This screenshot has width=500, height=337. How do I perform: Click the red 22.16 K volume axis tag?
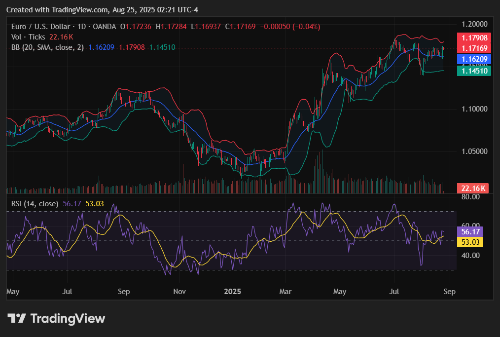[x=473, y=188]
